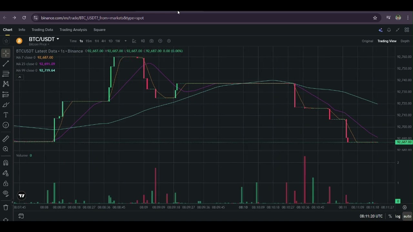
Task: Toggle log scale mode
Action: [x=398, y=216]
